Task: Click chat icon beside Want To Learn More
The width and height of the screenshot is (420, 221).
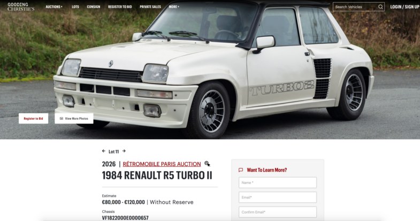Action: (x=241, y=170)
